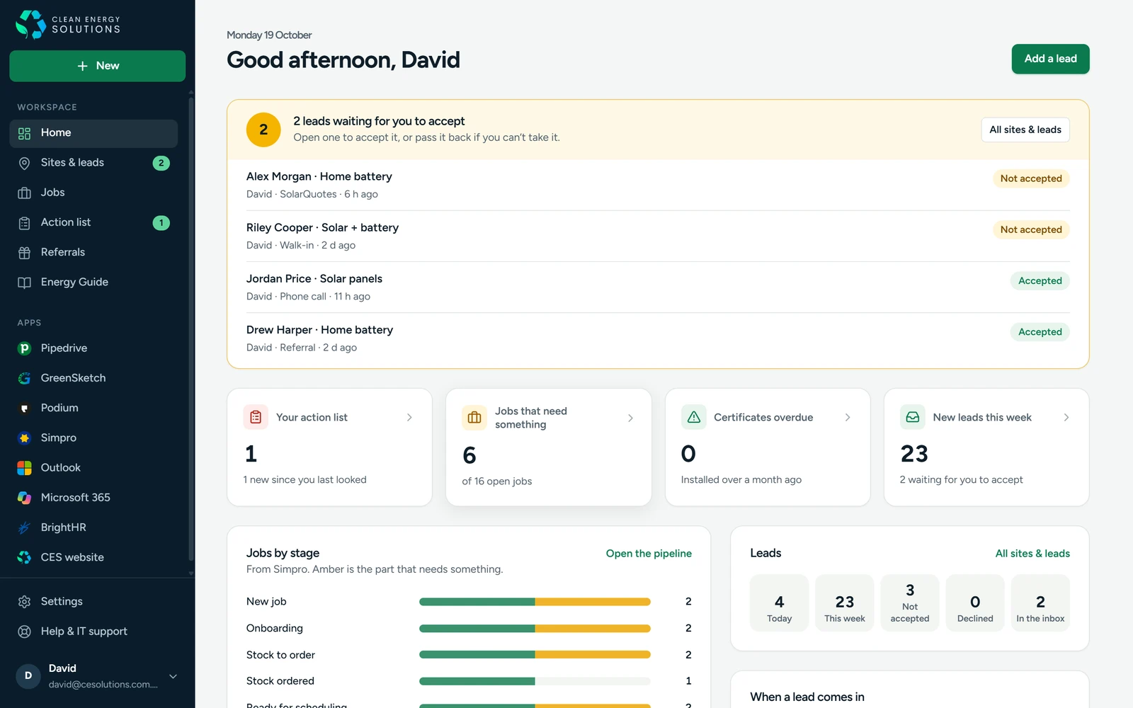Open the Simpro app icon

coord(24,438)
